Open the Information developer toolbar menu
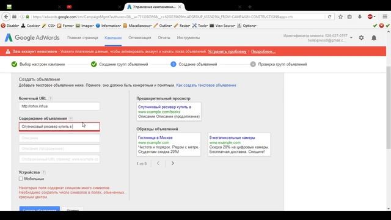The image size is (391, 220). (x=108, y=26)
